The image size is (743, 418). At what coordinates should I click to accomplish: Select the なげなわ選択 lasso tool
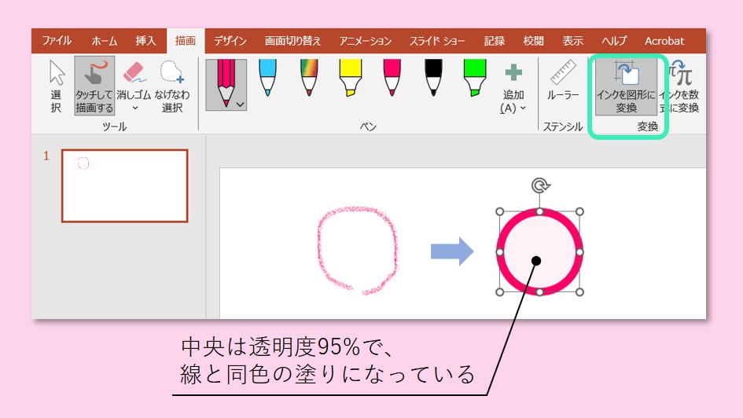[172, 86]
